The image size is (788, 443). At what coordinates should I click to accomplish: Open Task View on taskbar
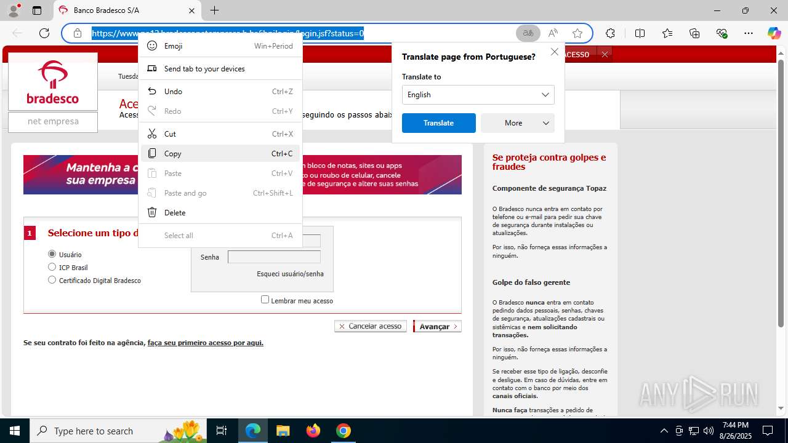(222, 431)
